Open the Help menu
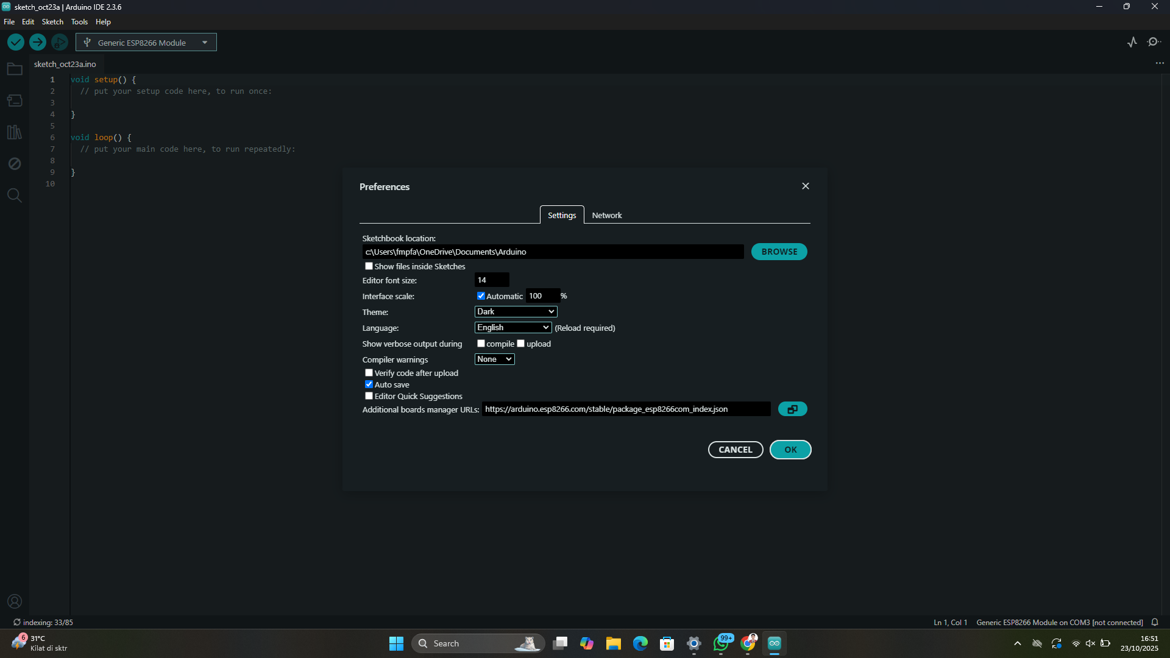The height and width of the screenshot is (658, 1170). pyautogui.click(x=103, y=22)
